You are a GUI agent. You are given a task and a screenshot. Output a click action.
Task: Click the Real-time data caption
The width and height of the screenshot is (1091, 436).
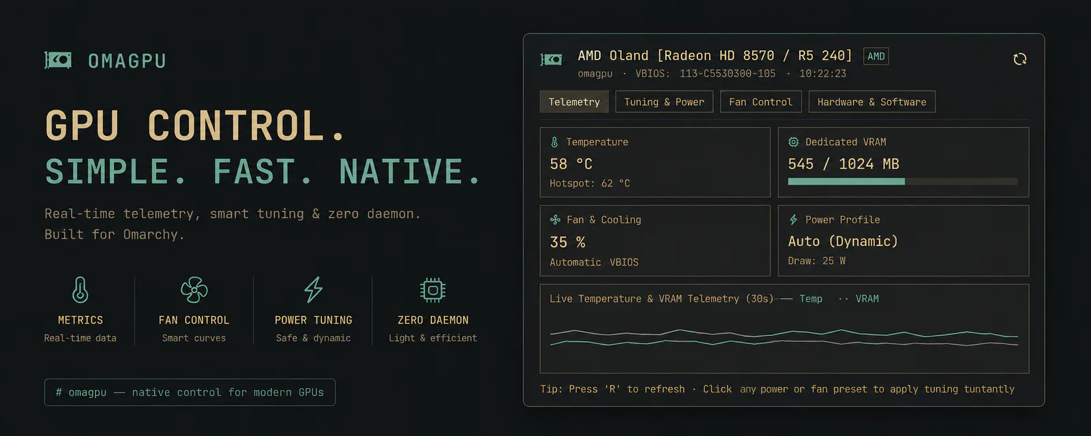pyautogui.click(x=80, y=338)
